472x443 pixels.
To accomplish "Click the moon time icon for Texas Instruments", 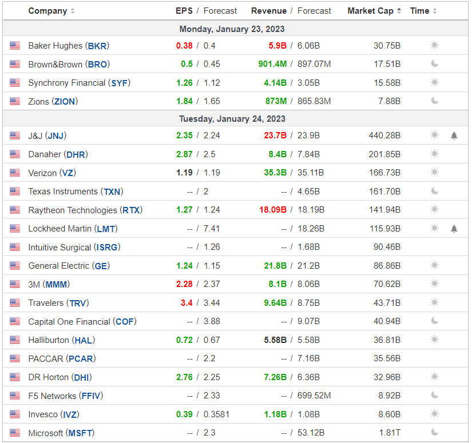I will click(434, 191).
